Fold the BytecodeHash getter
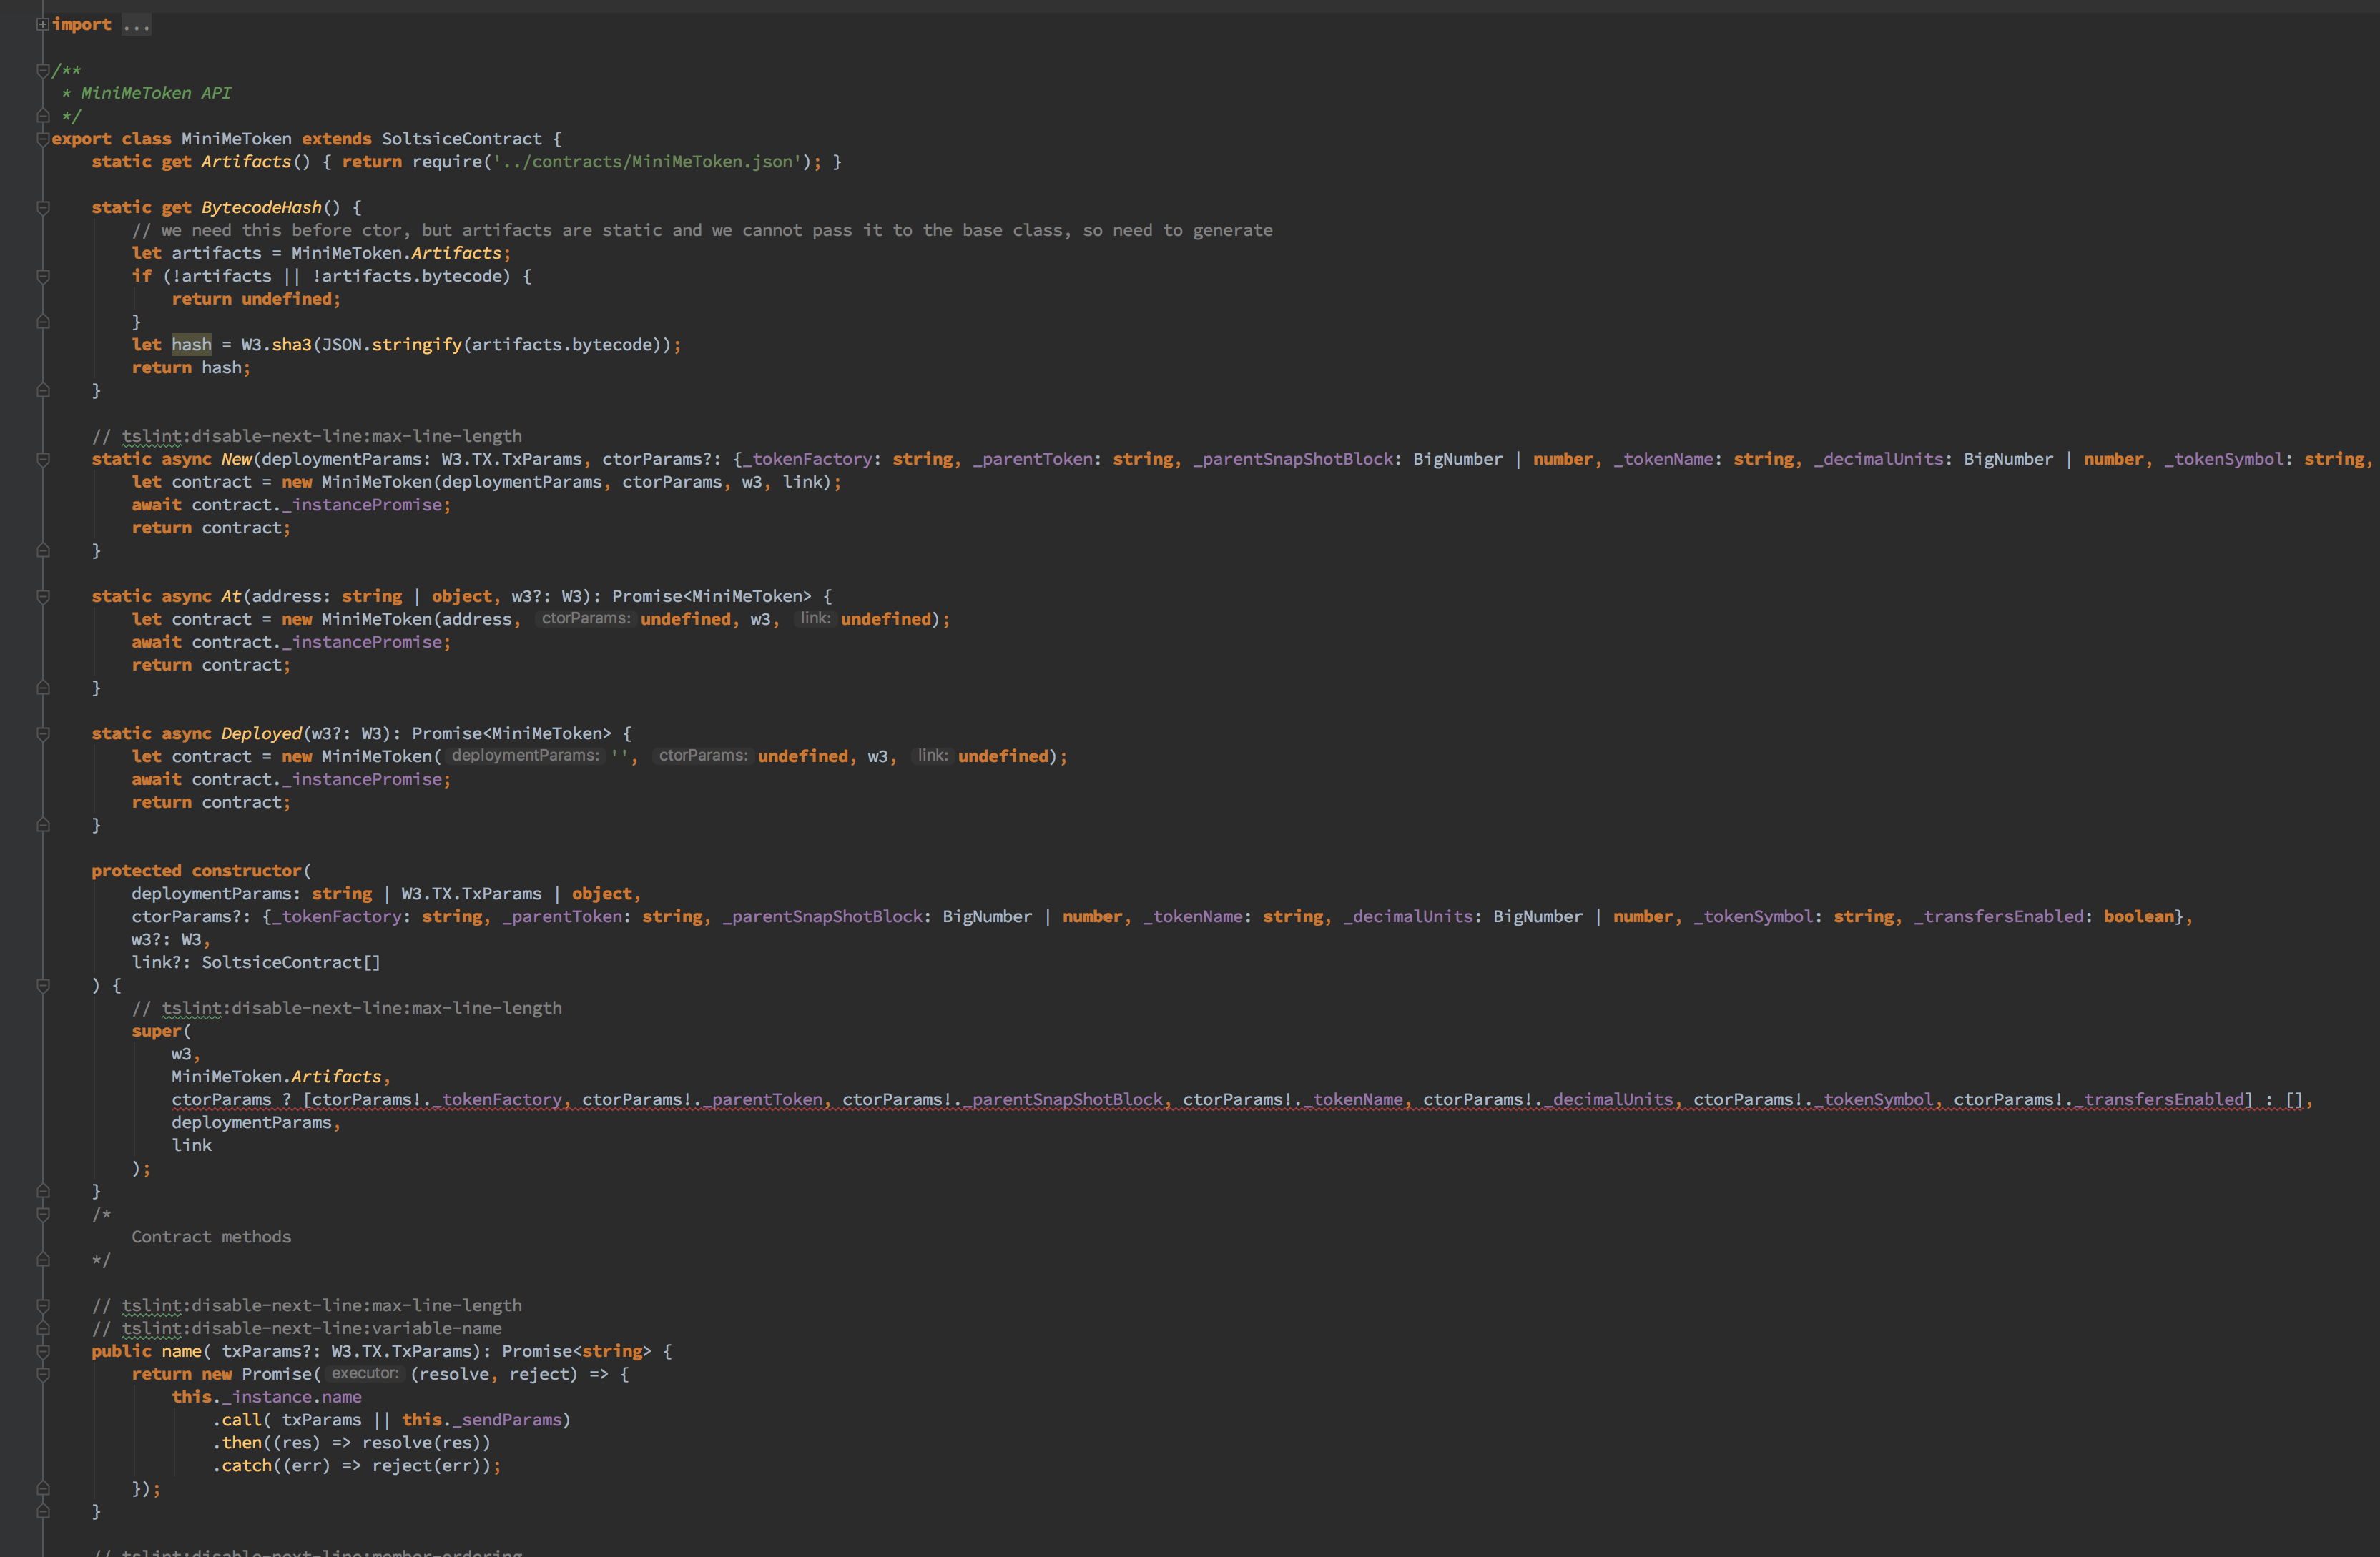 click(x=43, y=208)
